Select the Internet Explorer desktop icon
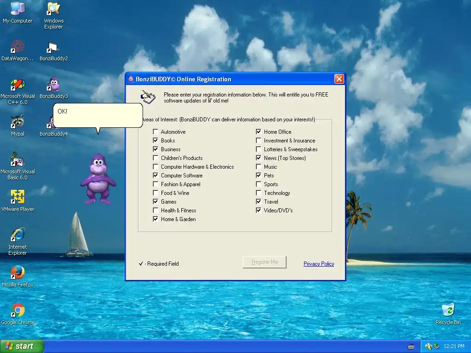The image size is (471, 353). pos(17,241)
